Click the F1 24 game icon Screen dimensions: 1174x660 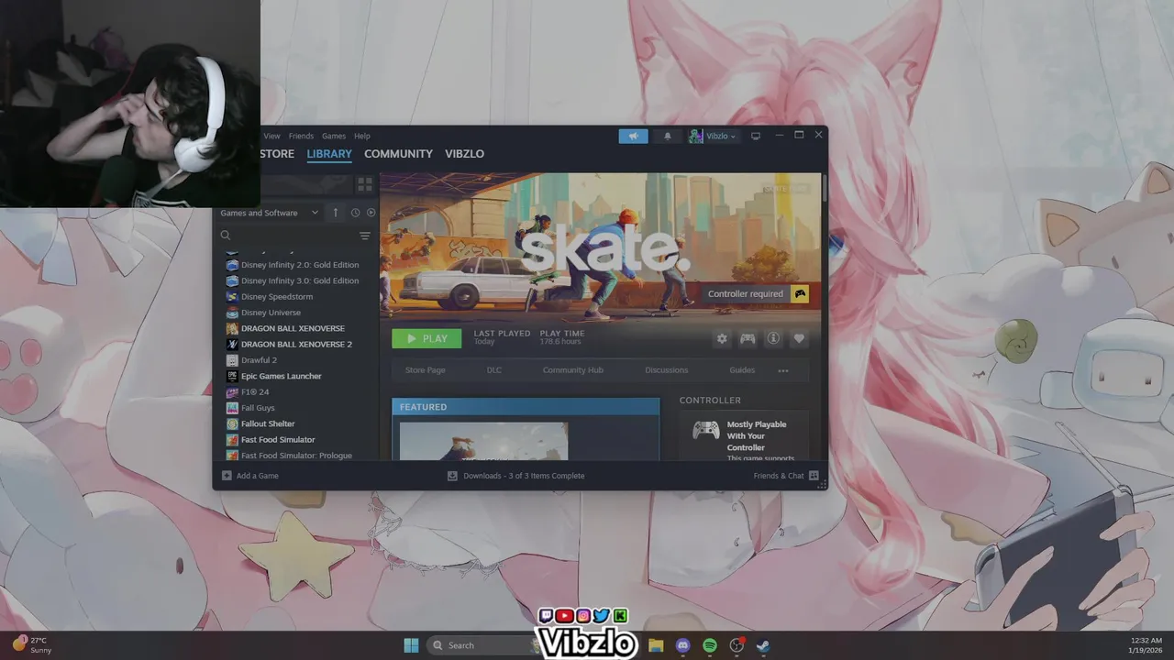(232, 392)
